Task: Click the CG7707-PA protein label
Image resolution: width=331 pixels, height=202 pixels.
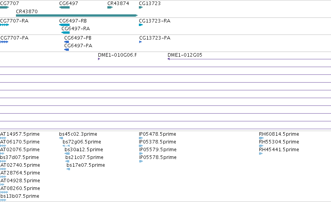Action: click(x=14, y=38)
